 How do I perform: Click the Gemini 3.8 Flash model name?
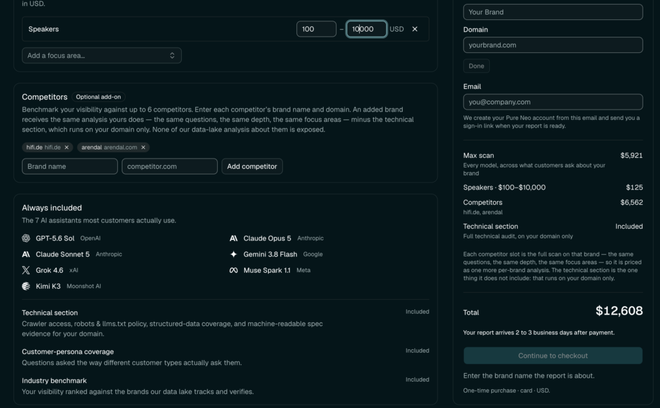point(270,255)
